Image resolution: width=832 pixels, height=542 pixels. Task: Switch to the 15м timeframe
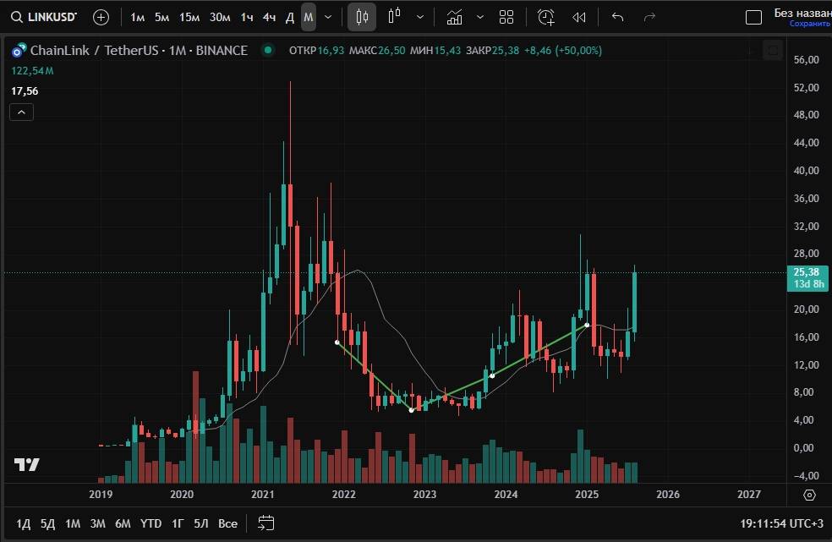[189, 17]
